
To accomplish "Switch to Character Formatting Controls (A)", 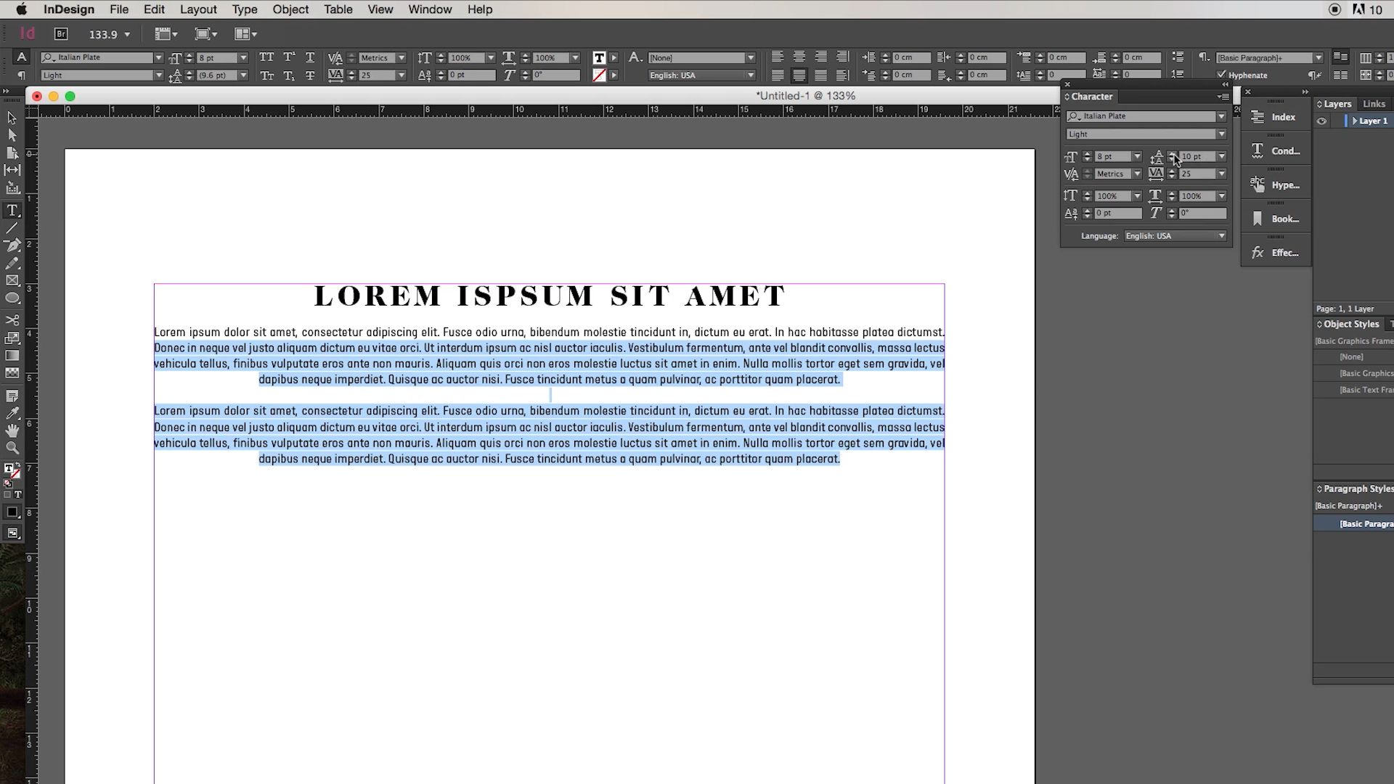I will pos(21,57).
